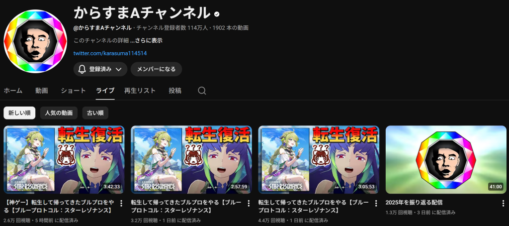Screen dimensions: 509x226
Task: Go to the 動画 tab
Action: [42, 91]
